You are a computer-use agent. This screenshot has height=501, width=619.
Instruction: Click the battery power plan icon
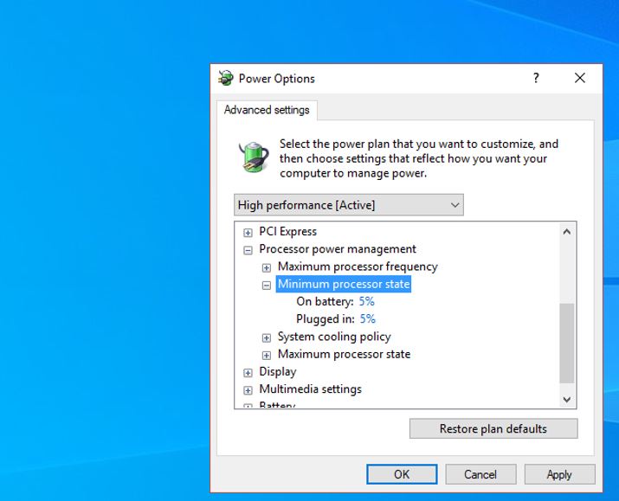[x=254, y=157]
